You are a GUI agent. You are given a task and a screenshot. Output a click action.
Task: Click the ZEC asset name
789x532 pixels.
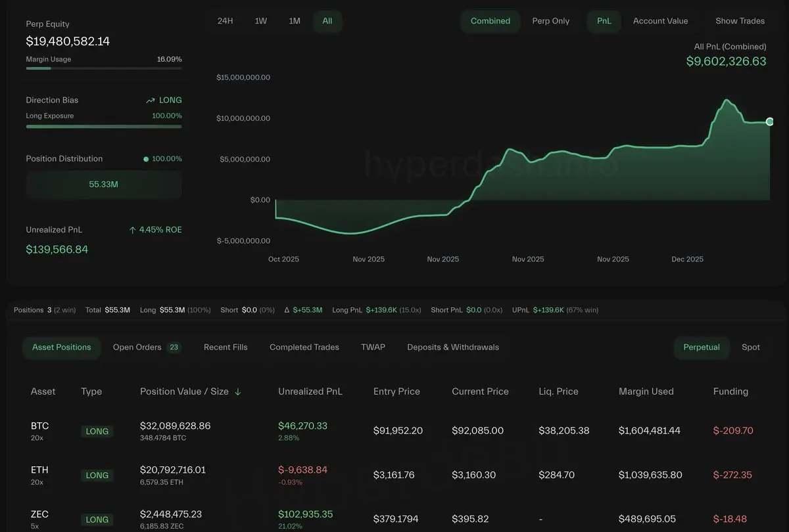point(39,514)
